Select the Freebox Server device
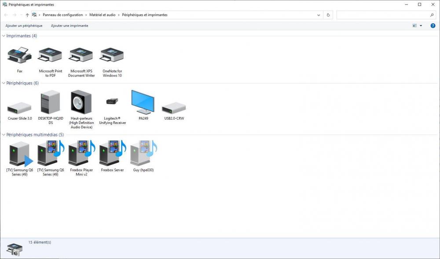This screenshot has height=259, width=440. [x=113, y=153]
